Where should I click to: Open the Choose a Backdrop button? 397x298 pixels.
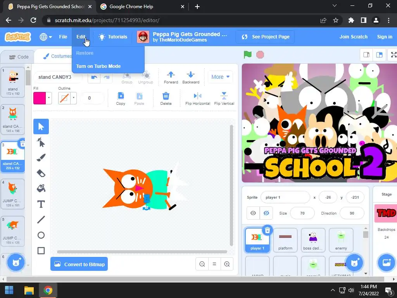387,262
